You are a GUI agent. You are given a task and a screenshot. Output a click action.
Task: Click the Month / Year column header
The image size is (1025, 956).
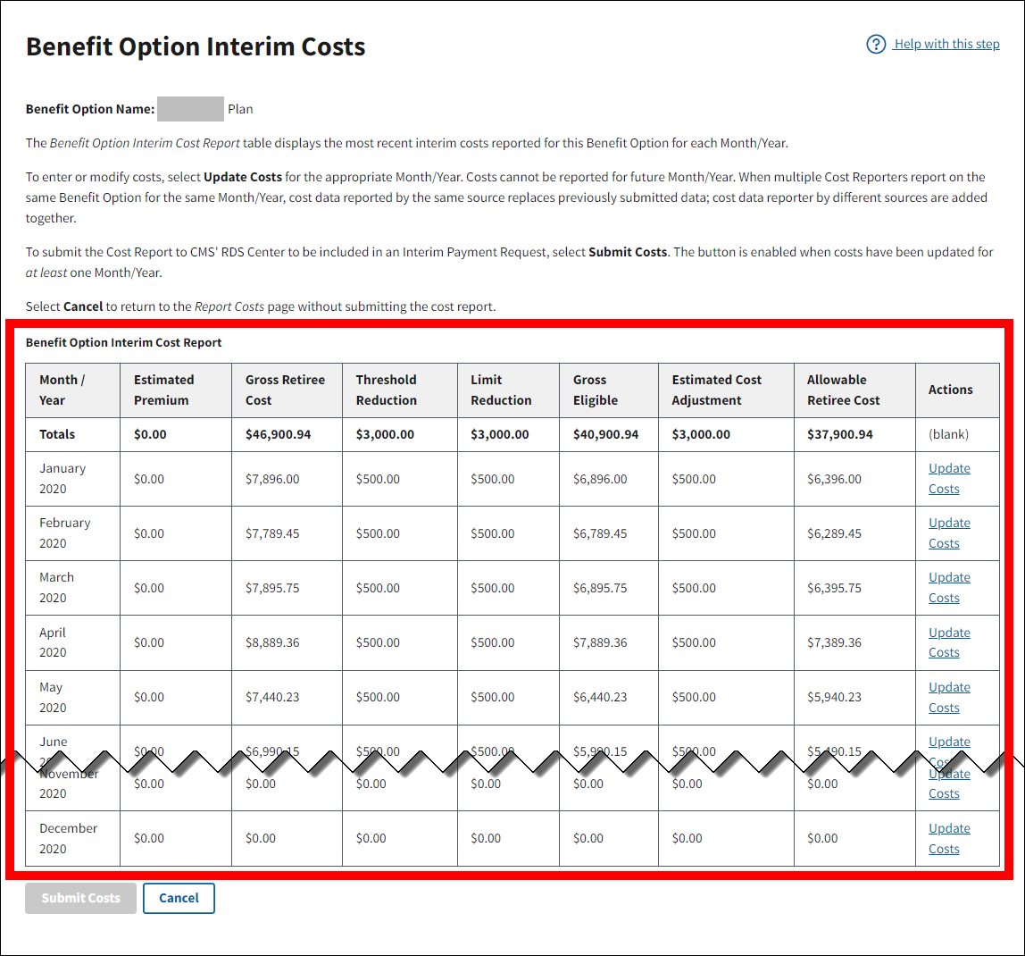coord(62,390)
